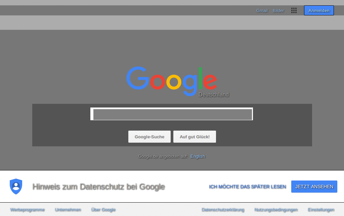Open Über Google footer link
This screenshot has width=344, height=216.
(x=103, y=210)
